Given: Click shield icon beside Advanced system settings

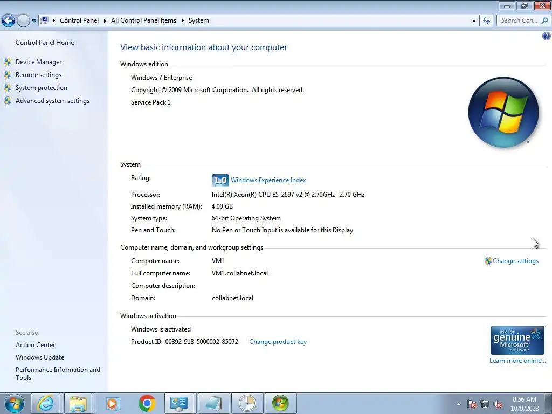Looking at the screenshot, I should point(8,101).
